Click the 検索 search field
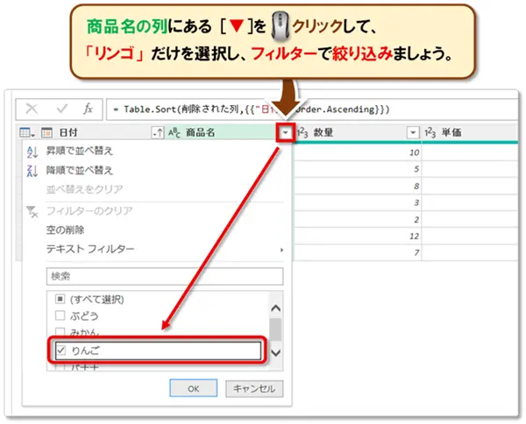The height and width of the screenshot is (424, 526). (165, 276)
